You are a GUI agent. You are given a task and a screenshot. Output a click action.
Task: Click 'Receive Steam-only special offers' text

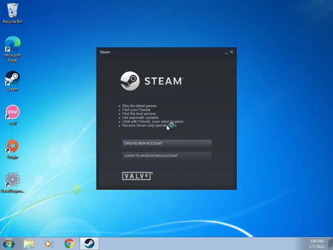point(149,125)
